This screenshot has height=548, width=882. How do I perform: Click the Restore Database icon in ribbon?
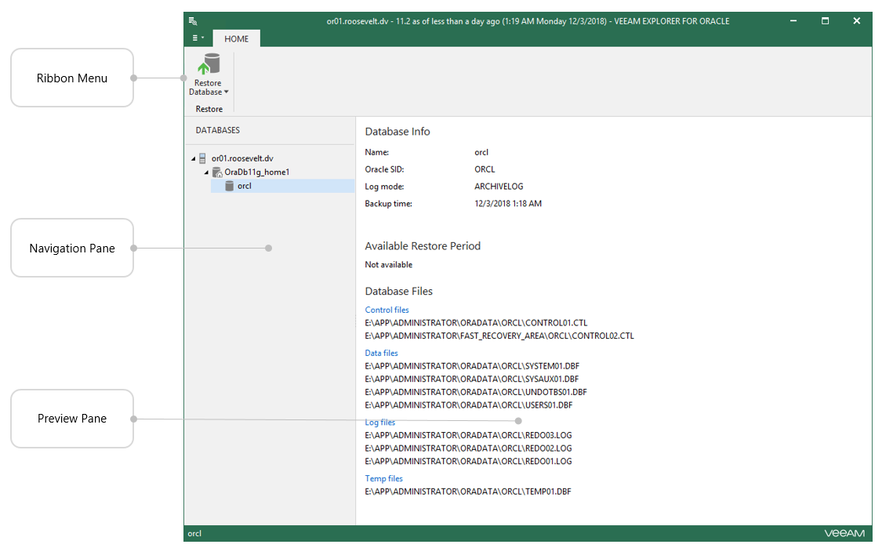click(x=209, y=64)
